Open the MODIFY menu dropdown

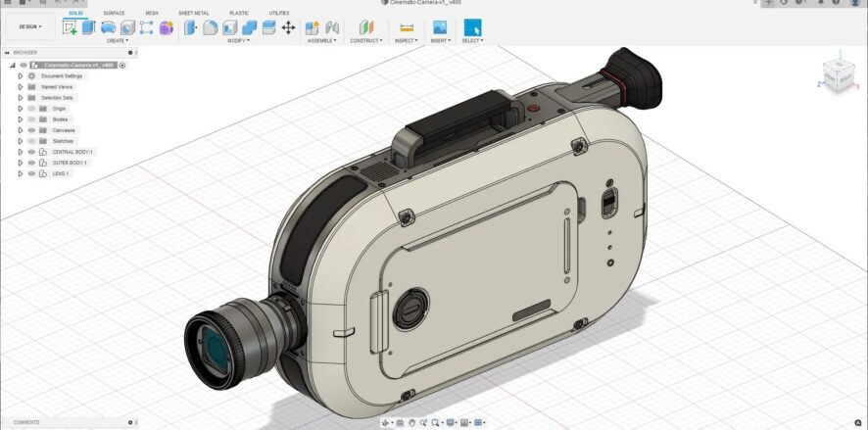click(238, 41)
